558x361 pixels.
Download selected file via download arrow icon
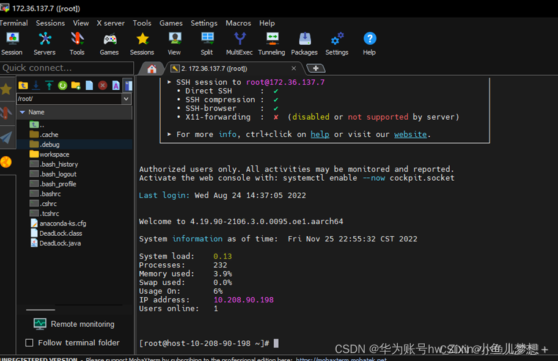click(x=35, y=86)
